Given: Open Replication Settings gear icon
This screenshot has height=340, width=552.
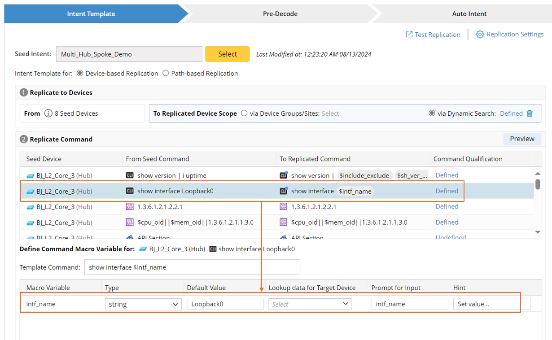Looking at the screenshot, I should click(x=480, y=35).
